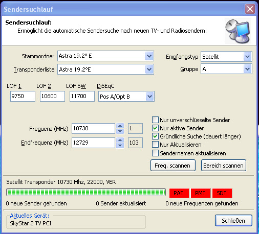Click the red PAT status indicator

(179, 193)
